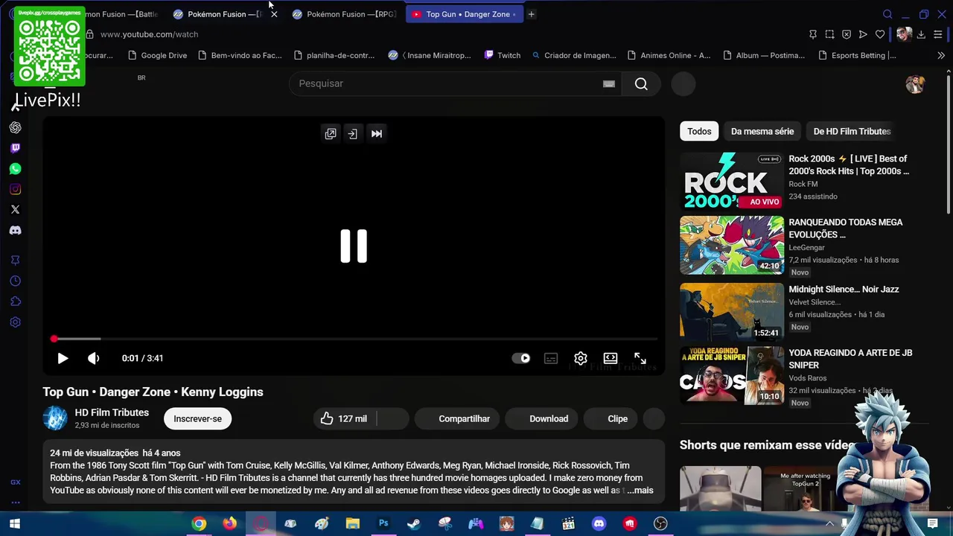
Task: Open the HD Film Tributes channel link
Action: click(112, 412)
